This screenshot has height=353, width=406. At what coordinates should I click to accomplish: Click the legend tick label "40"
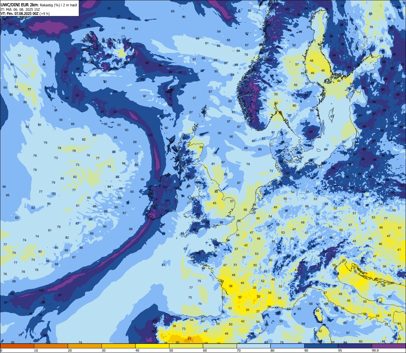click(137, 350)
